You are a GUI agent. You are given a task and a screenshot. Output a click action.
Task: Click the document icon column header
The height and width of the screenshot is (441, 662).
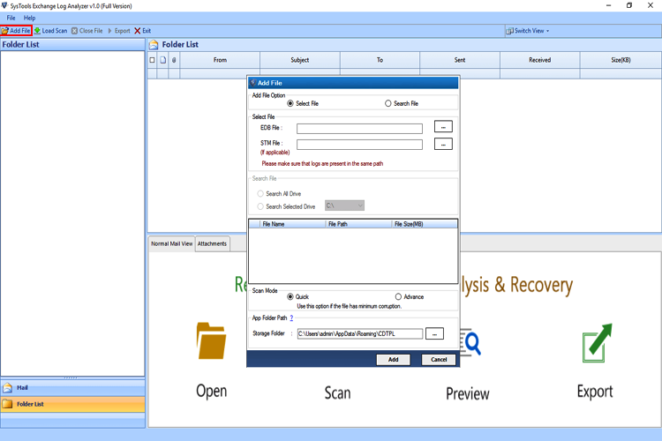coord(163,60)
